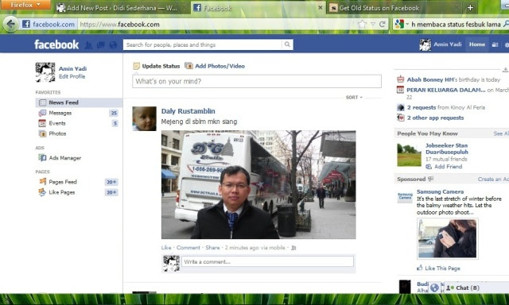Open 2 other app requests
This screenshot has height=305, width=509.
coord(435,118)
